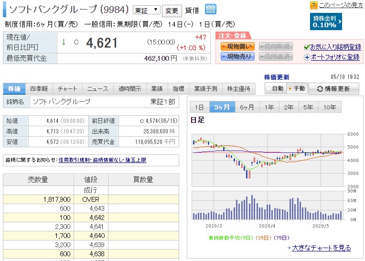Open the 貸株金利 0.10% banner
The image size is (365, 261).
coord(326,22)
